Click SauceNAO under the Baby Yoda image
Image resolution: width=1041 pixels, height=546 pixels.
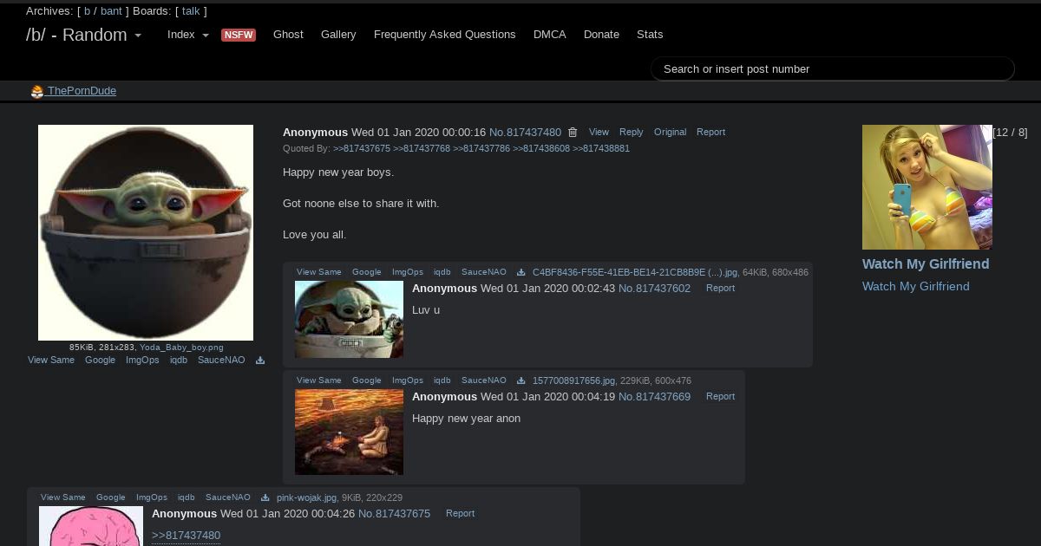[221, 361]
